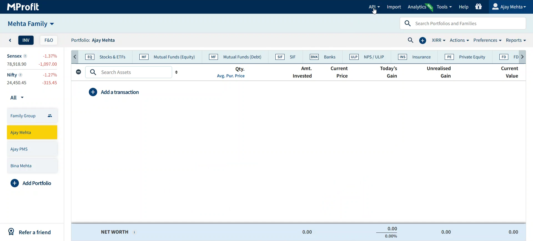
Task: Select the Ajay Mehta portfolio in sidebar
Action: tap(32, 132)
